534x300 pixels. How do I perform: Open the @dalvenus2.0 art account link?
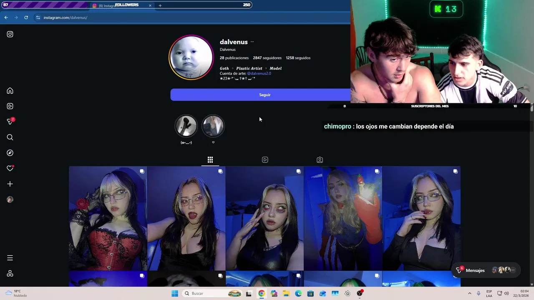pos(259,73)
